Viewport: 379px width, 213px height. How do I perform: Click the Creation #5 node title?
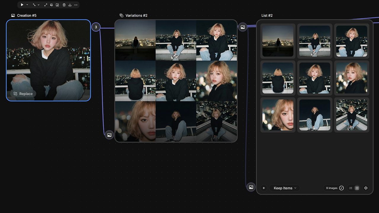[27, 15]
